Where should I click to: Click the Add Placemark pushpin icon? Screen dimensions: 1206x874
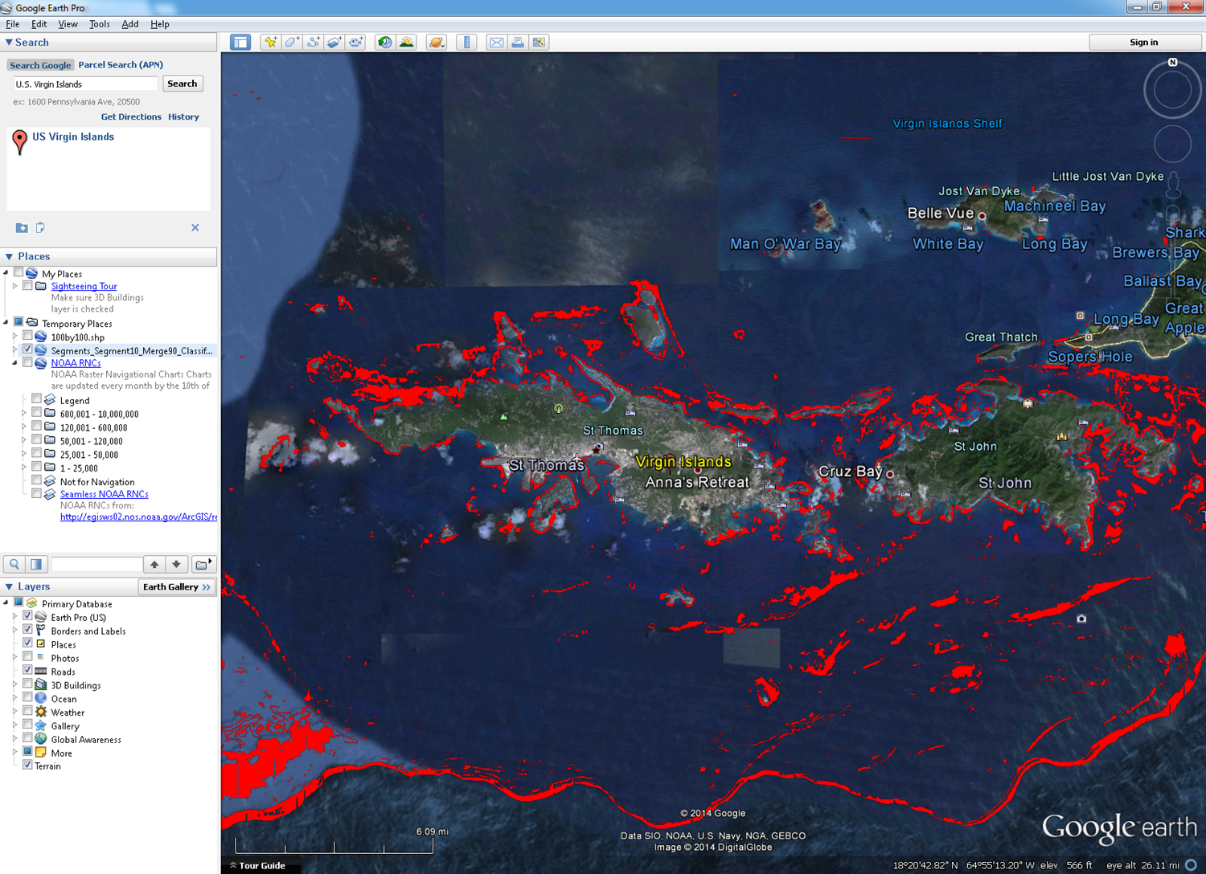click(x=271, y=43)
